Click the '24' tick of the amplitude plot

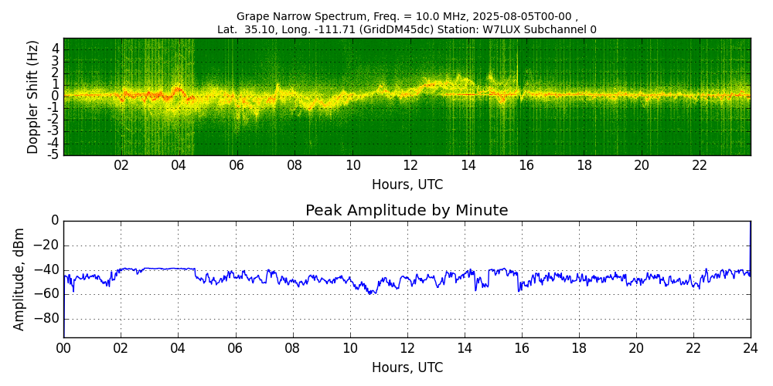click(751, 347)
